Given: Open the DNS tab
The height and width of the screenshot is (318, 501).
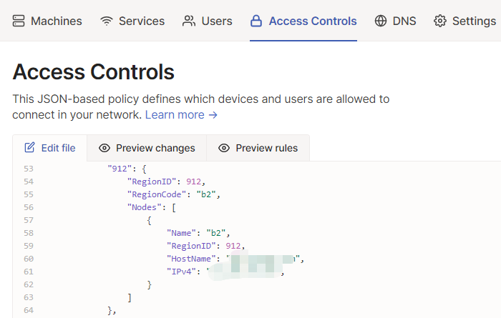Looking at the screenshot, I should (x=395, y=21).
